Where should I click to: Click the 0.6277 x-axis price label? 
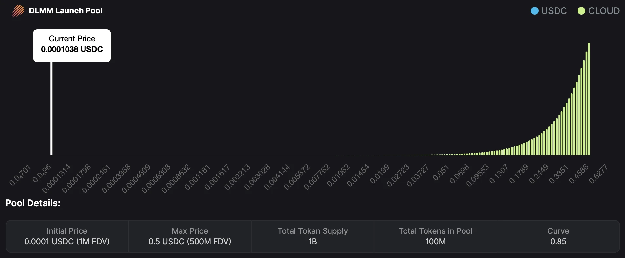[598, 174]
